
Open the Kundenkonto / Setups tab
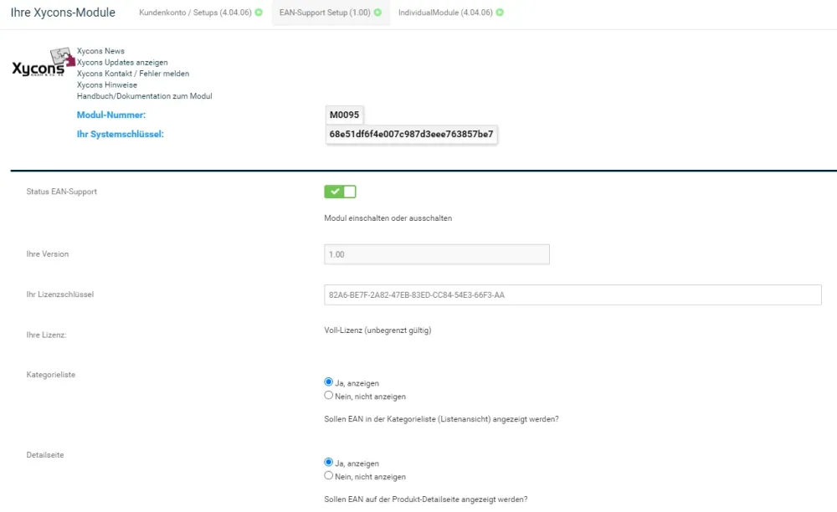coord(200,13)
